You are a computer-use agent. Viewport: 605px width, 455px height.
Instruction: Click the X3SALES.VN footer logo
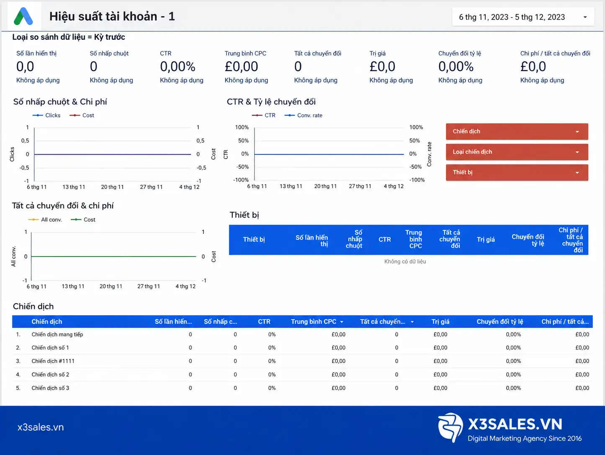[x=510, y=428]
